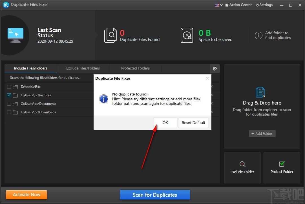Click the Exclude Folder magnifier icon
The width and height of the screenshot is (305, 204).
coord(242,164)
